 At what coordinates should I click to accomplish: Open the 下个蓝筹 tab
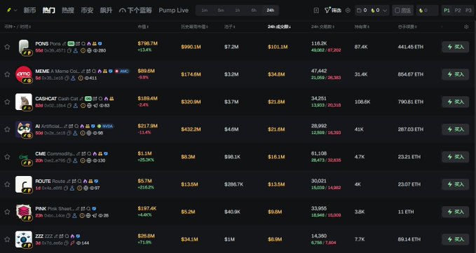point(135,11)
